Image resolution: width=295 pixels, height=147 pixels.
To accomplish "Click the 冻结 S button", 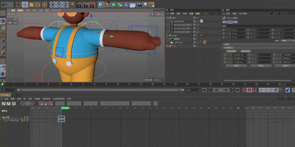I will coord(261,66).
